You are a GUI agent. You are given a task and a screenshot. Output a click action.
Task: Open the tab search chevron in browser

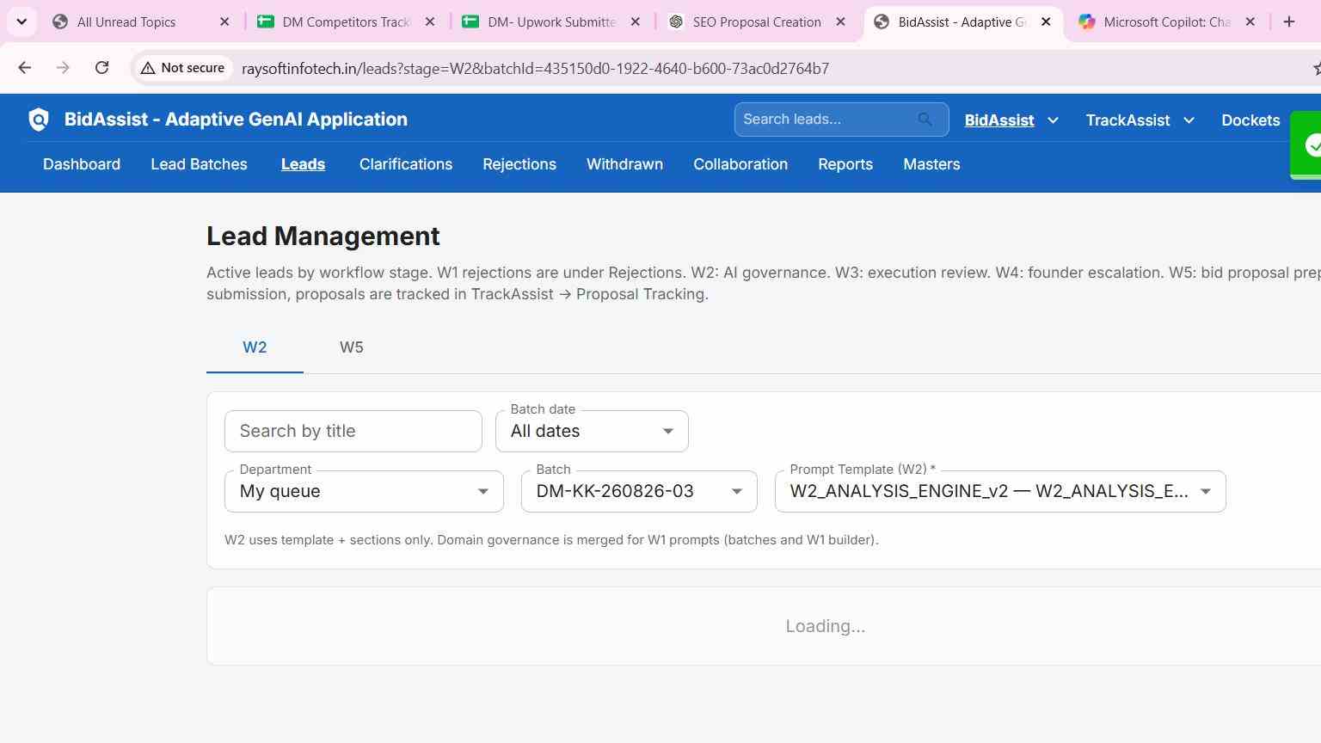[x=22, y=22]
